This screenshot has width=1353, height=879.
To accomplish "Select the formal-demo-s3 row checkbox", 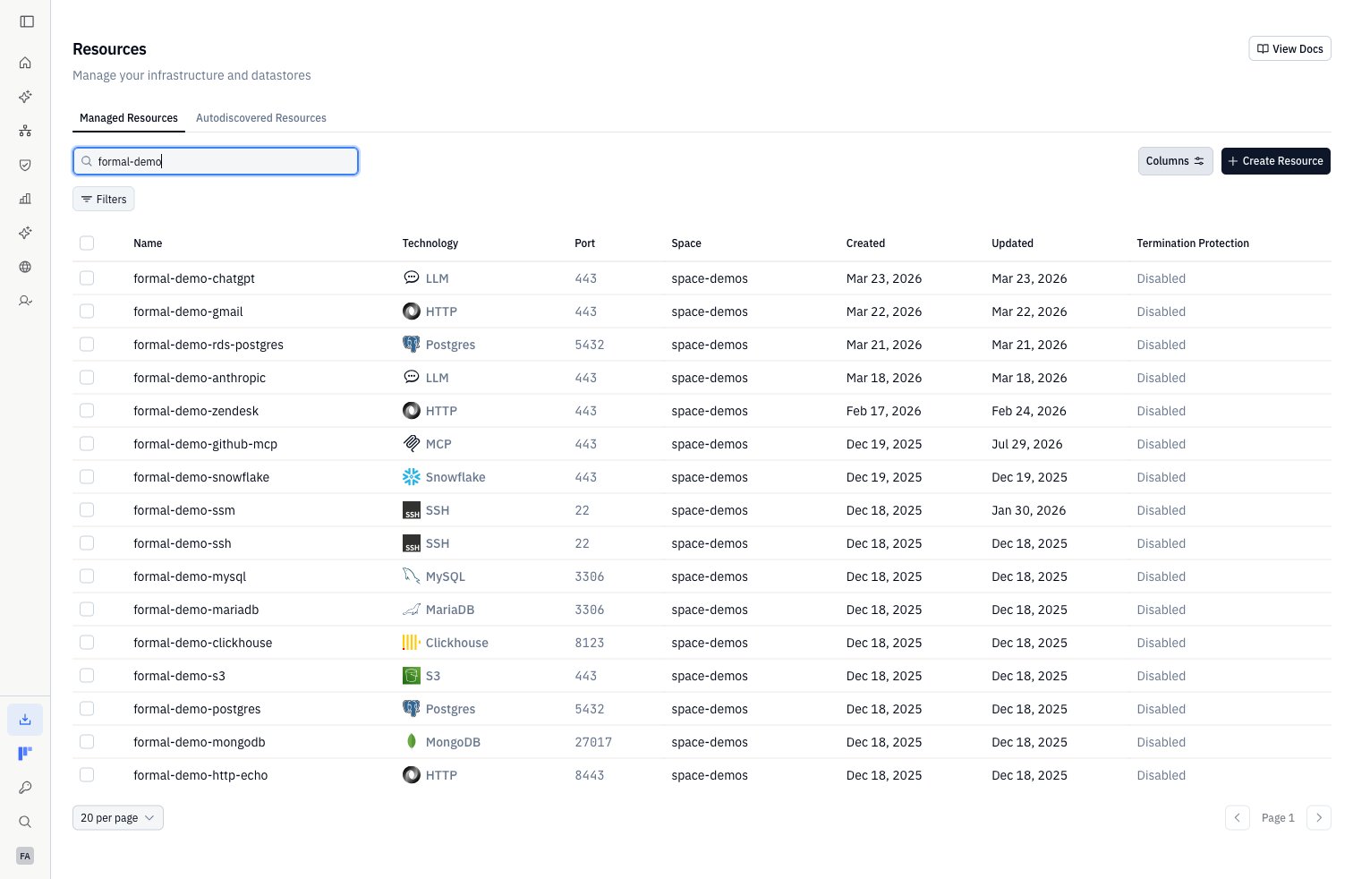I will click(x=87, y=676).
